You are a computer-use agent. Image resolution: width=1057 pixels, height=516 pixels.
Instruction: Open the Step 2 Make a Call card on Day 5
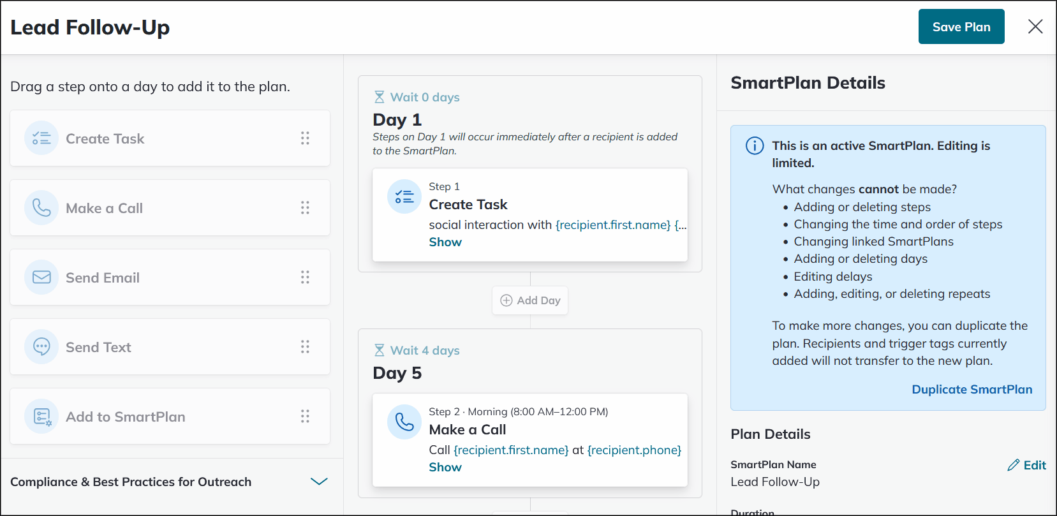[x=530, y=440]
